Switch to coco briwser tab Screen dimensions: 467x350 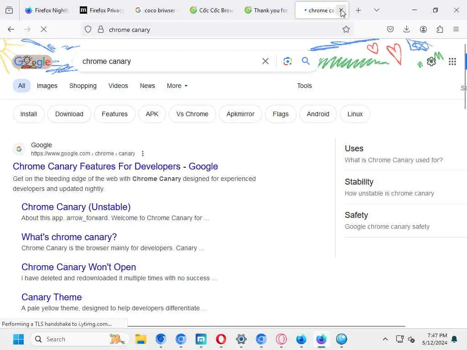(156, 10)
